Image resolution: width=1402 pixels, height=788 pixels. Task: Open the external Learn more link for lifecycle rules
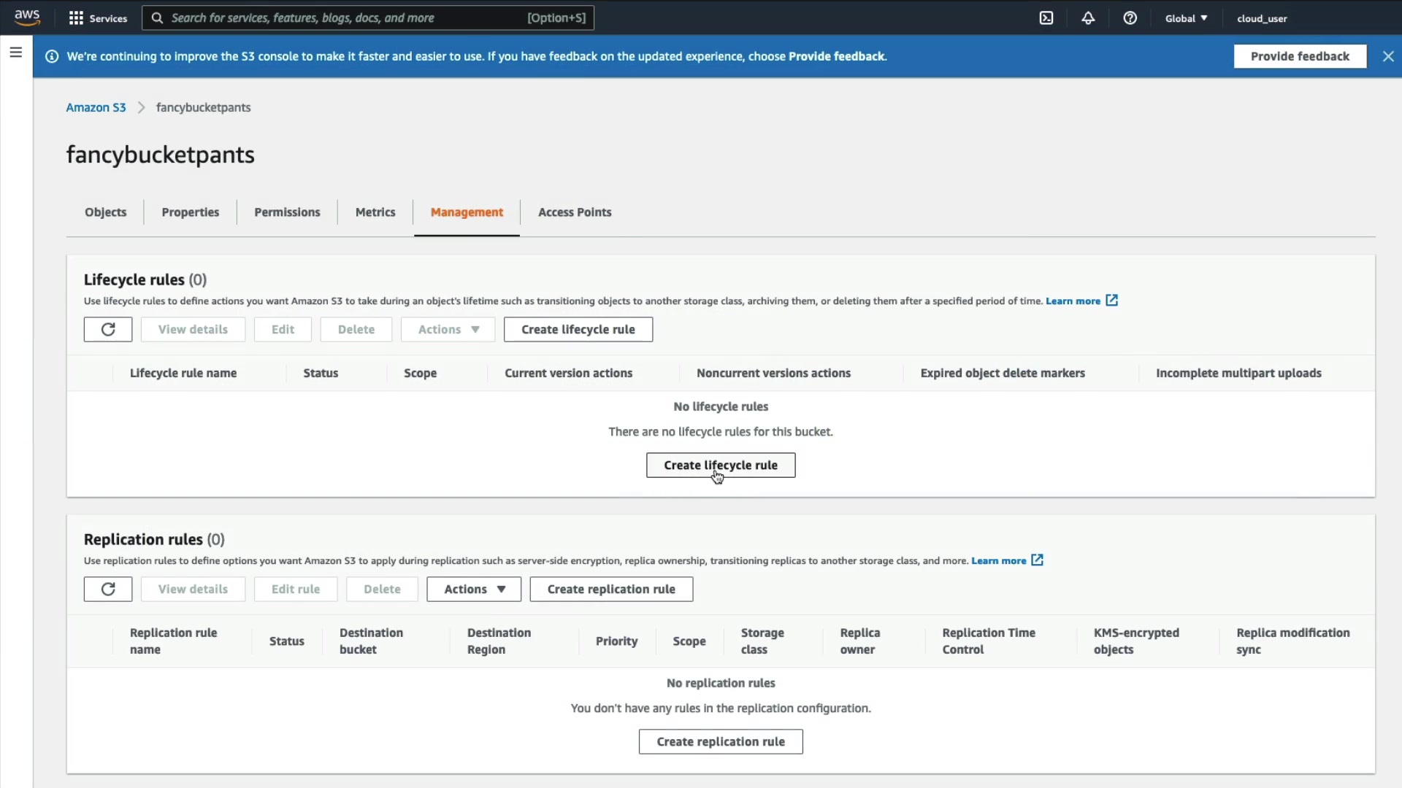pyautogui.click(x=1081, y=301)
